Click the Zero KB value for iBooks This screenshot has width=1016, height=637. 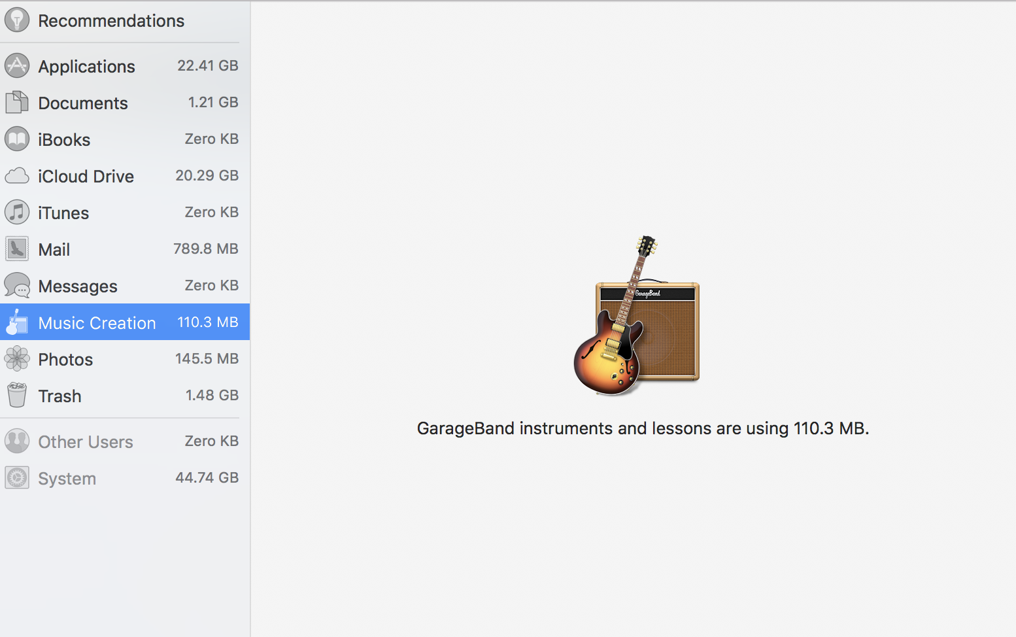[x=212, y=139]
